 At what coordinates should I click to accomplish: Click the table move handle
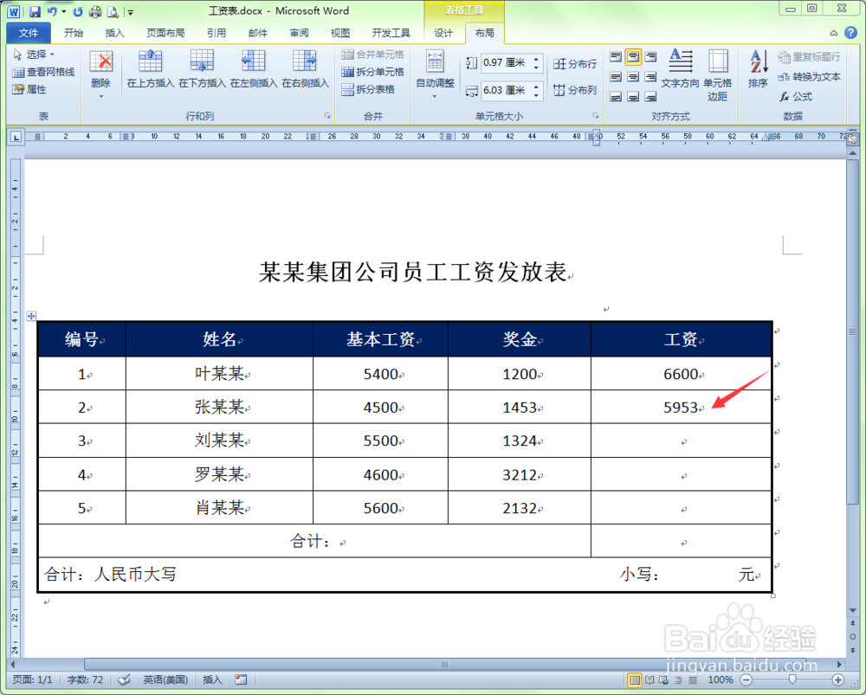coord(31,316)
